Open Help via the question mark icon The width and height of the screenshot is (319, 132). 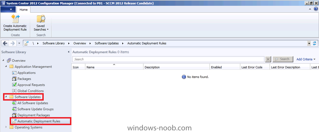tap(315, 9)
